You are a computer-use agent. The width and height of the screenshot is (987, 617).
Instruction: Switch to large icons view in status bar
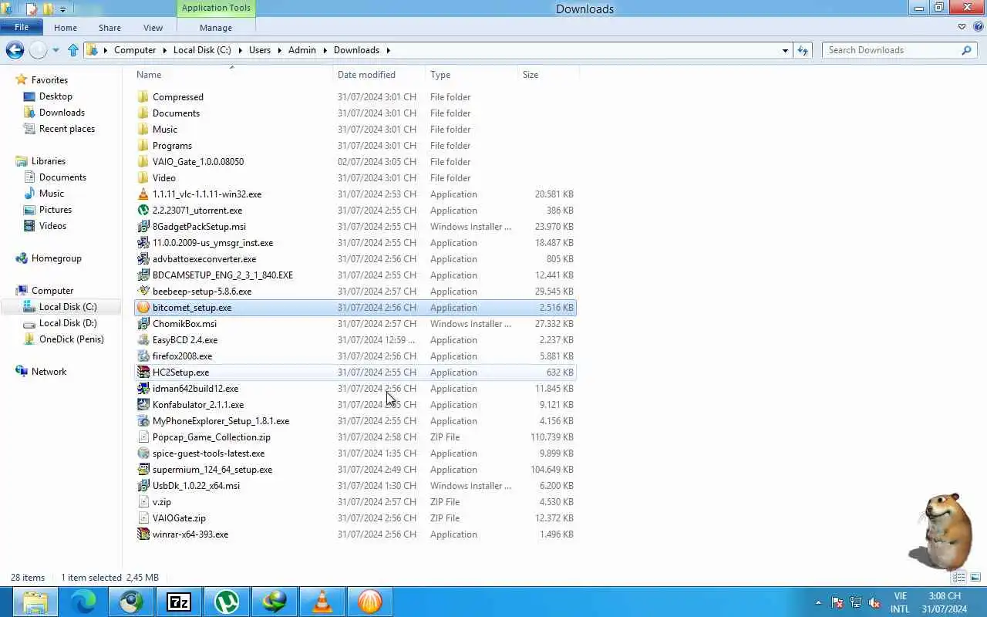975,577
